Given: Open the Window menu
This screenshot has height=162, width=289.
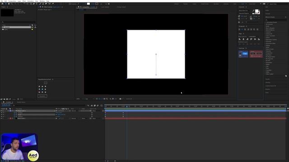Looking at the screenshot, I should tap(42, 1).
